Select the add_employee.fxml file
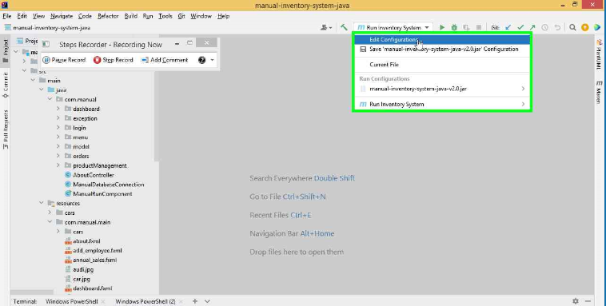Screen dimensions: 606x306 click(x=98, y=250)
